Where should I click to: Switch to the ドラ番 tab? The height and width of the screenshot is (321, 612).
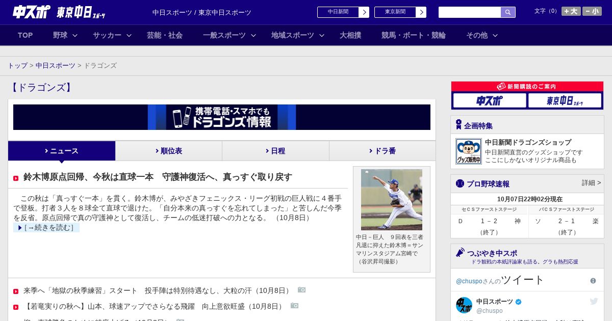(382, 151)
